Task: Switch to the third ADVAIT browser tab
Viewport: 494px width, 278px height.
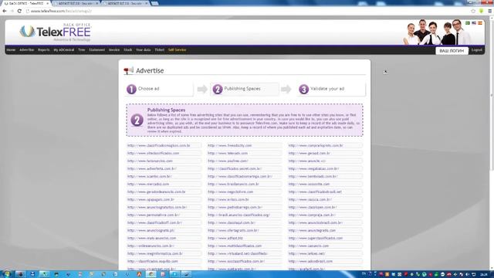Action: pyautogui.click(x=126, y=3)
